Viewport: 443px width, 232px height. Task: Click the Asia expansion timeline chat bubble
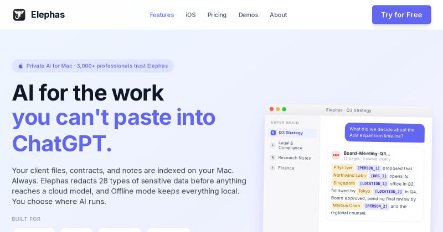click(x=384, y=133)
